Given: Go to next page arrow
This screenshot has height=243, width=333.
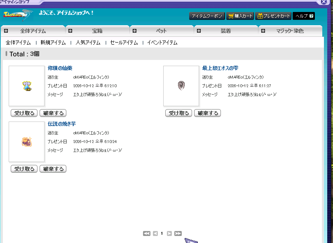Looking at the screenshot, I should click(169, 233).
